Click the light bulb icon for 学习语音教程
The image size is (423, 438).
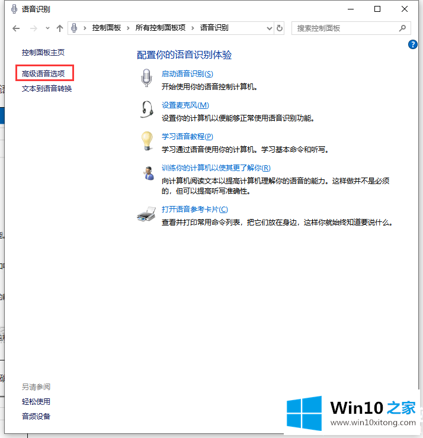pyautogui.click(x=146, y=141)
